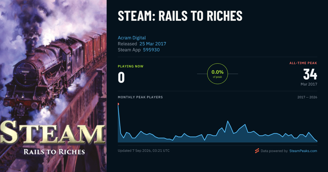The width and height of the screenshot is (328, 172).
Task: Click the Playing Now label
Action: (131, 66)
